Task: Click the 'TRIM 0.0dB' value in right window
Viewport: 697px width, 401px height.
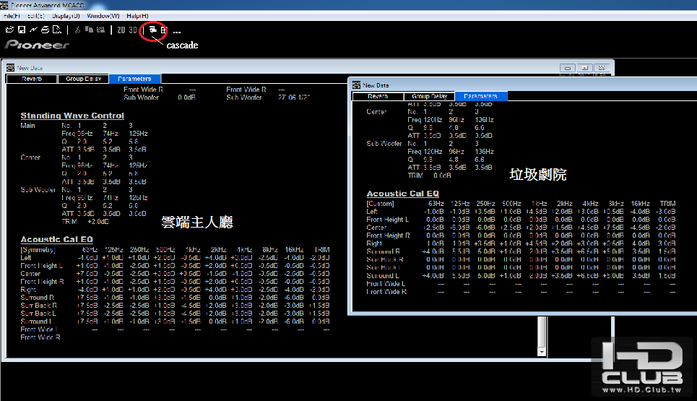Action: [430, 175]
